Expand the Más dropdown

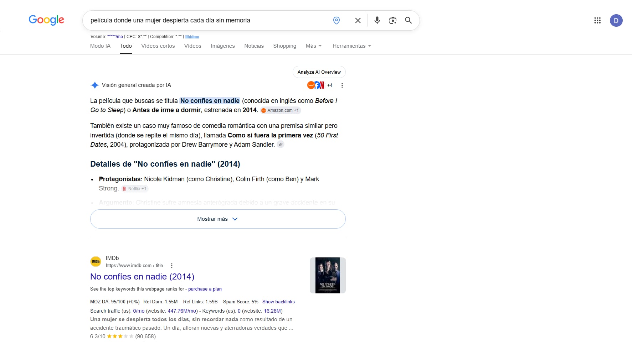[313, 46]
